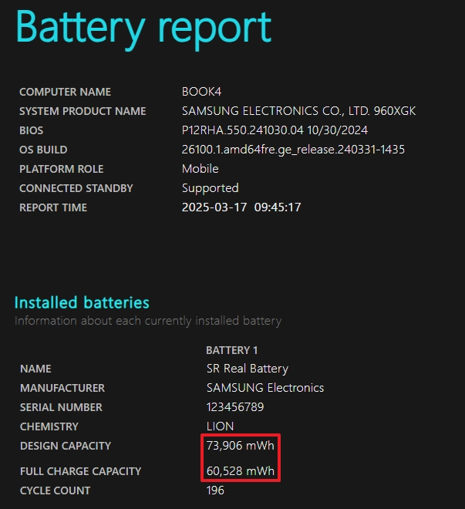Image resolution: width=465 pixels, height=509 pixels.
Task: Click the cycle count value 196
Action: (215, 490)
